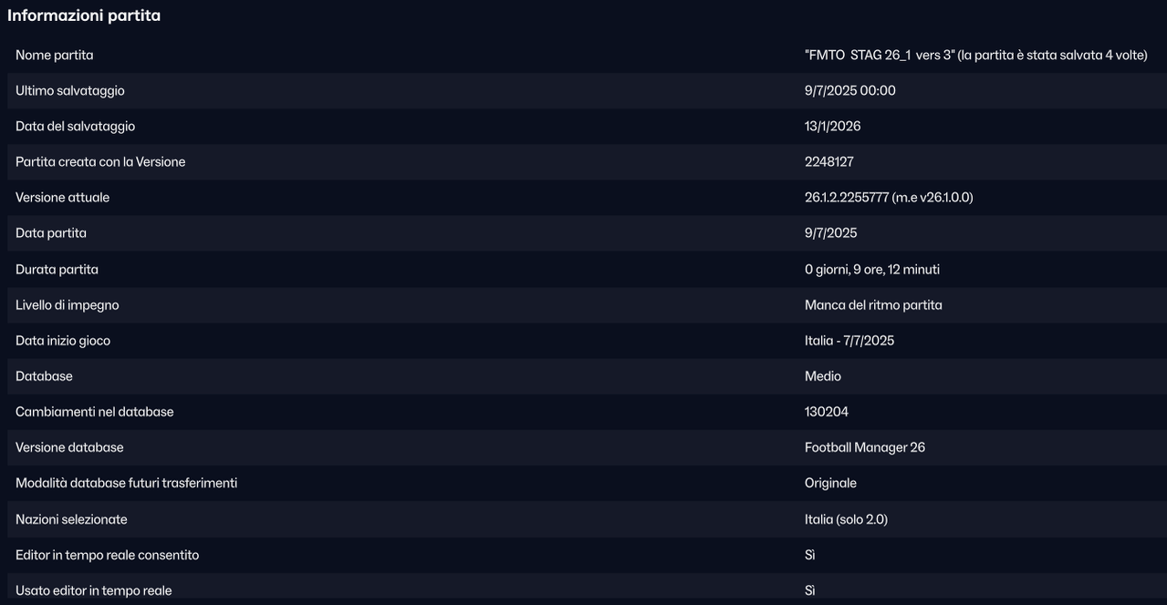Select the date value '13/1/2026'
Viewport: 1167px width, 605px height.
[832, 127]
